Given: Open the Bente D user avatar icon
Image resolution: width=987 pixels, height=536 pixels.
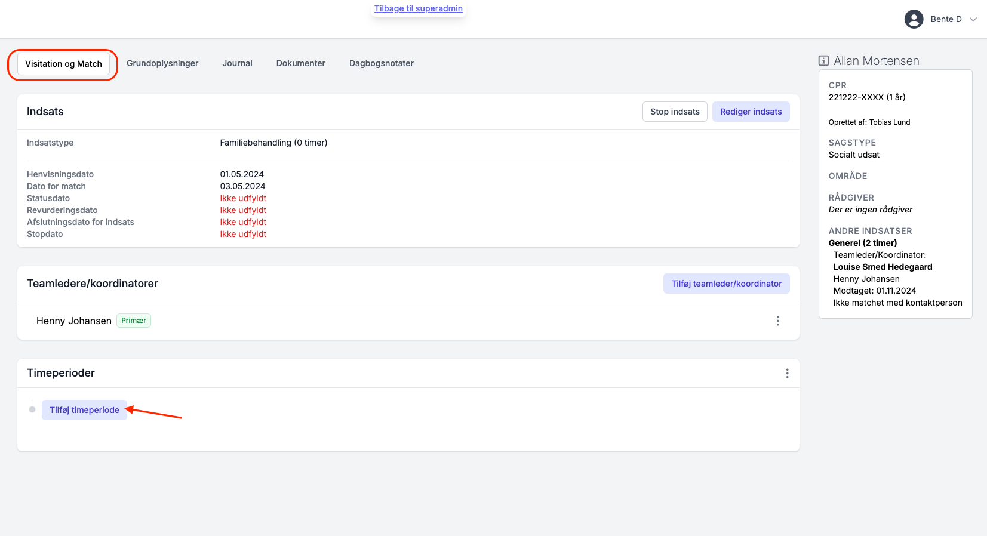Looking at the screenshot, I should [914, 19].
